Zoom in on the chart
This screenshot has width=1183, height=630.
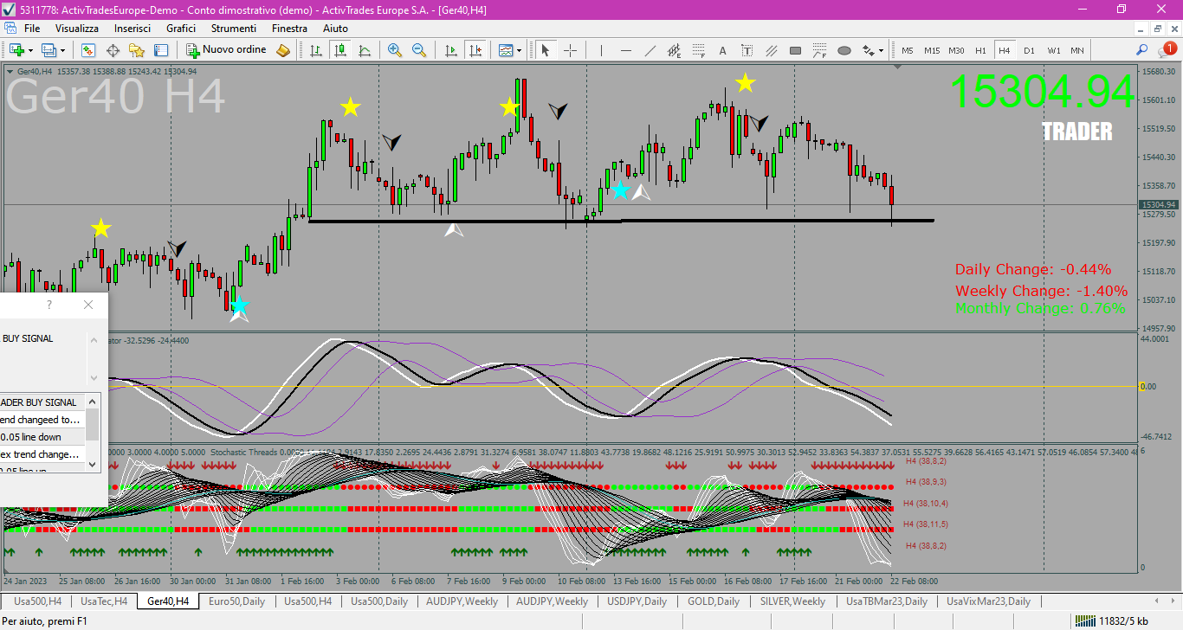[x=395, y=50]
